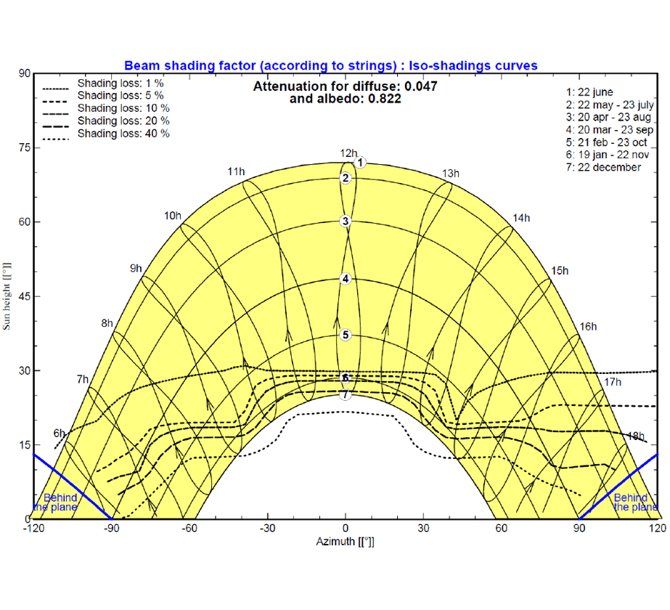Select the 7: 22 december legend entry
The width and height of the screenshot is (670, 610).
tap(603, 167)
